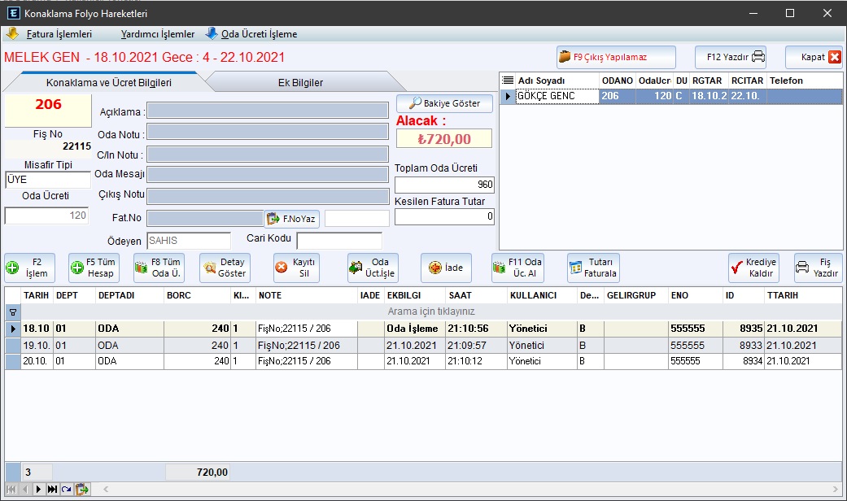The width and height of the screenshot is (847, 501).
Task: Click the ID cell 8933
Action: (744, 345)
